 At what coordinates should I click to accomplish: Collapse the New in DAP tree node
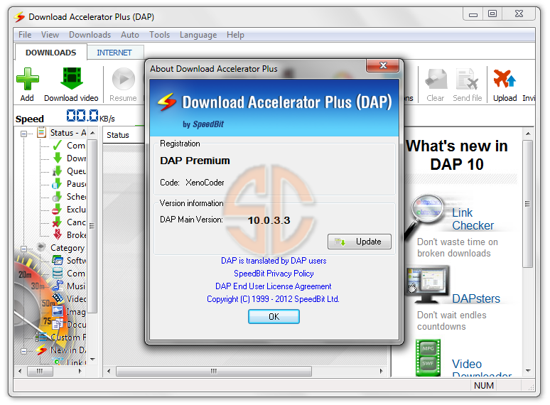coord(24,351)
